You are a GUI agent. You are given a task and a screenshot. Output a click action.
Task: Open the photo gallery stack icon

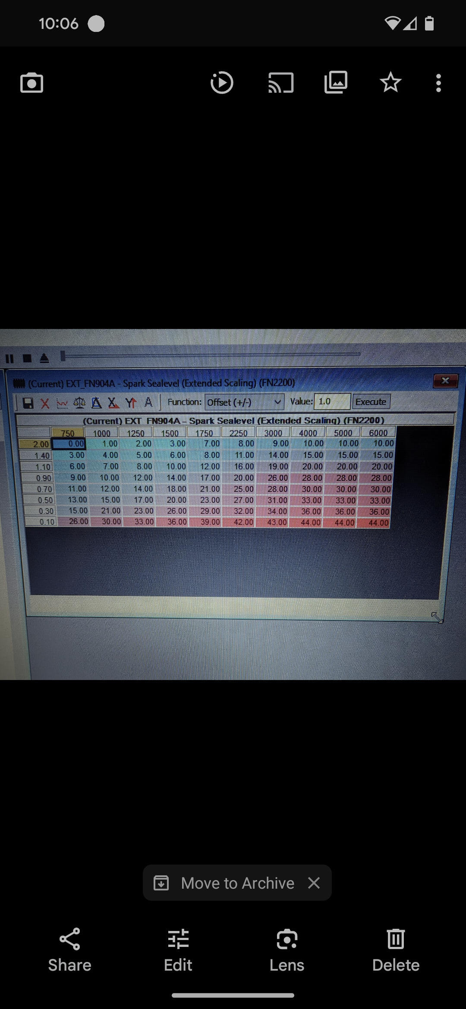(336, 82)
